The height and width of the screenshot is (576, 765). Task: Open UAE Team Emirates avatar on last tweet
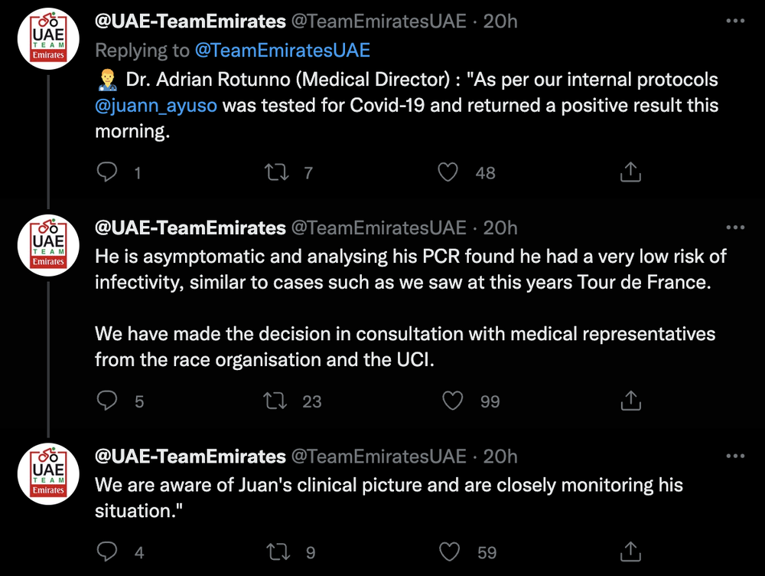pos(48,473)
